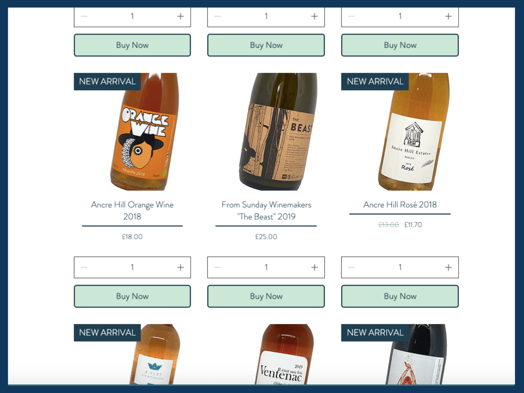This screenshot has height=393, width=524.
Task: Click the discounted £11.70 price
Action: click(413, 225)
